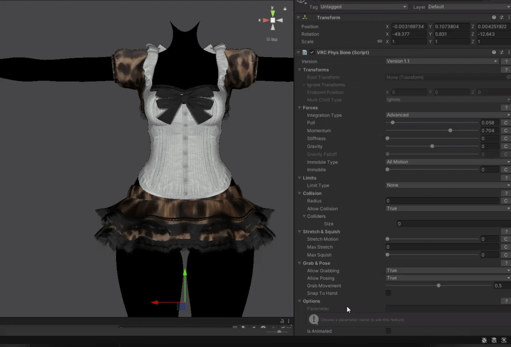Disable the VRC Phys Bone script checkbox

point(312,53)
